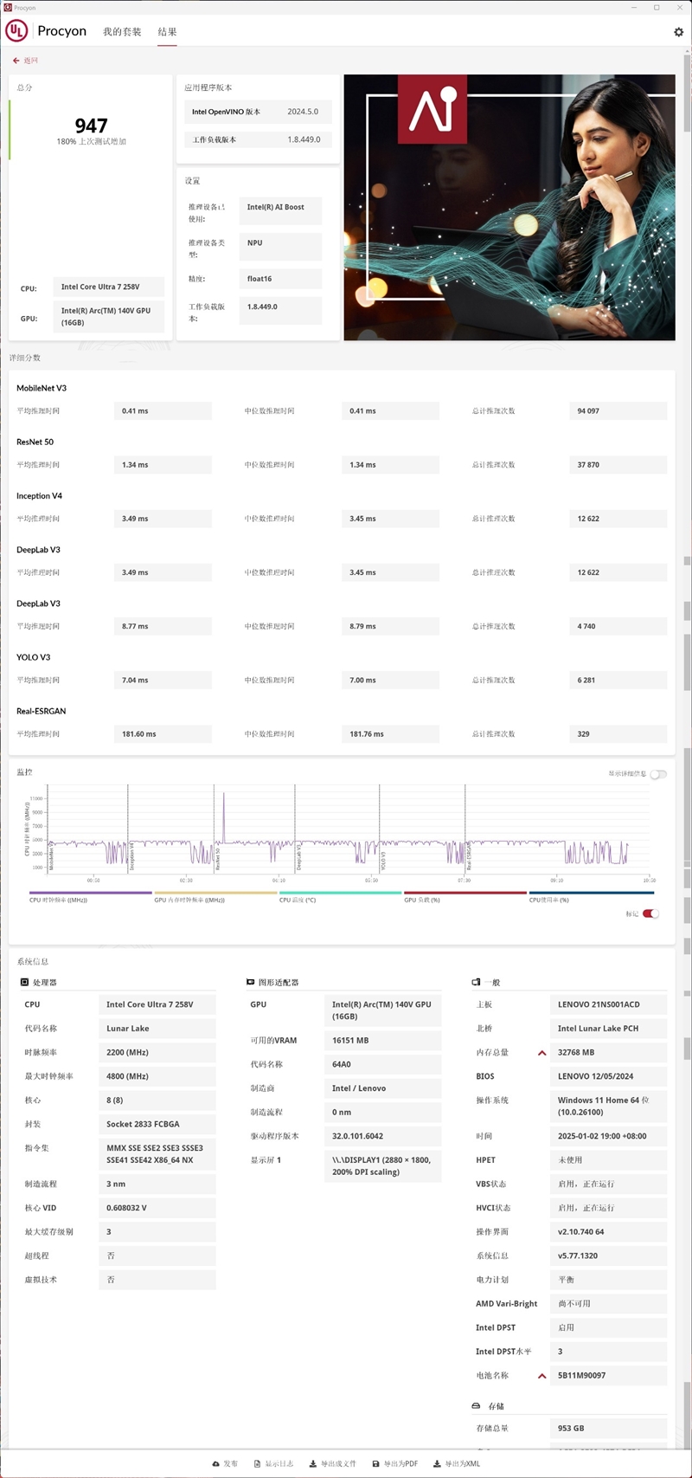Image resolution: width=692 pixels, height=1478 pixels.
Task: Click the AI benchmark banner image
Action: pos(509,207)
